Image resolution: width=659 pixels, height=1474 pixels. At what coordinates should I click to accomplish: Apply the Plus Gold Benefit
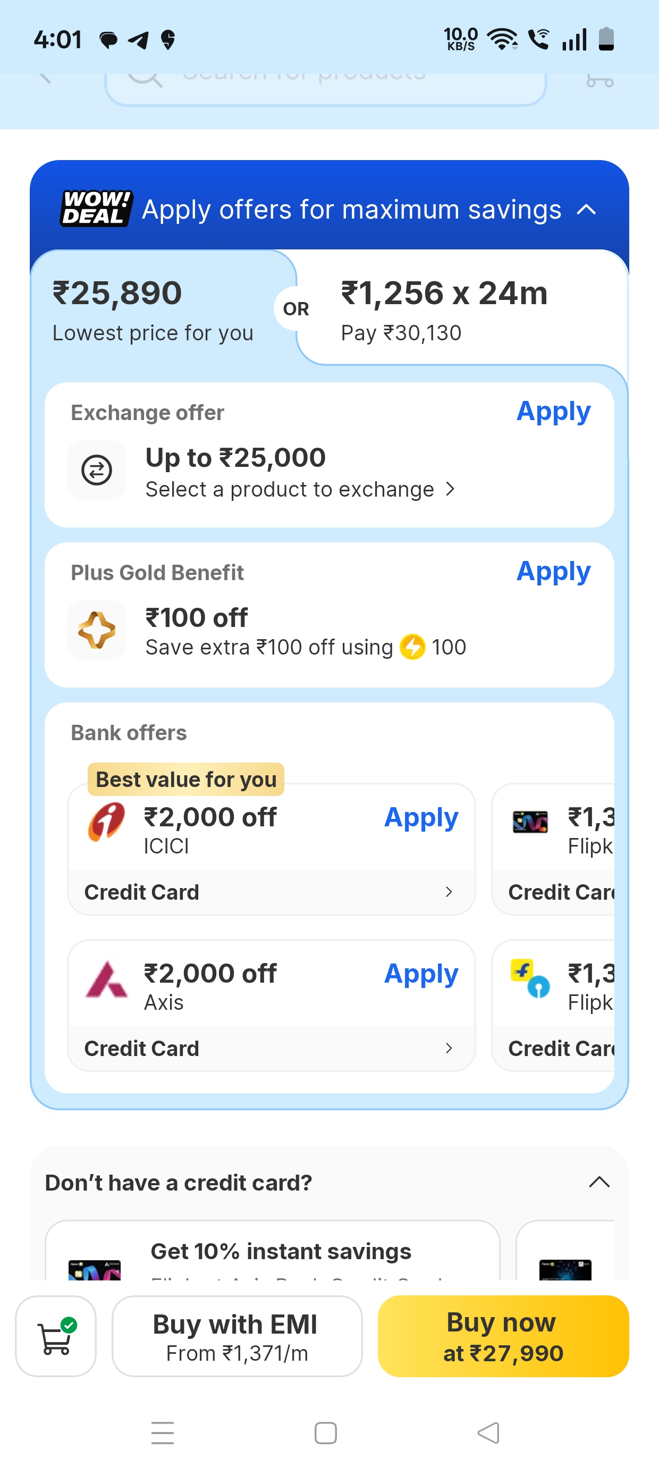553,572
